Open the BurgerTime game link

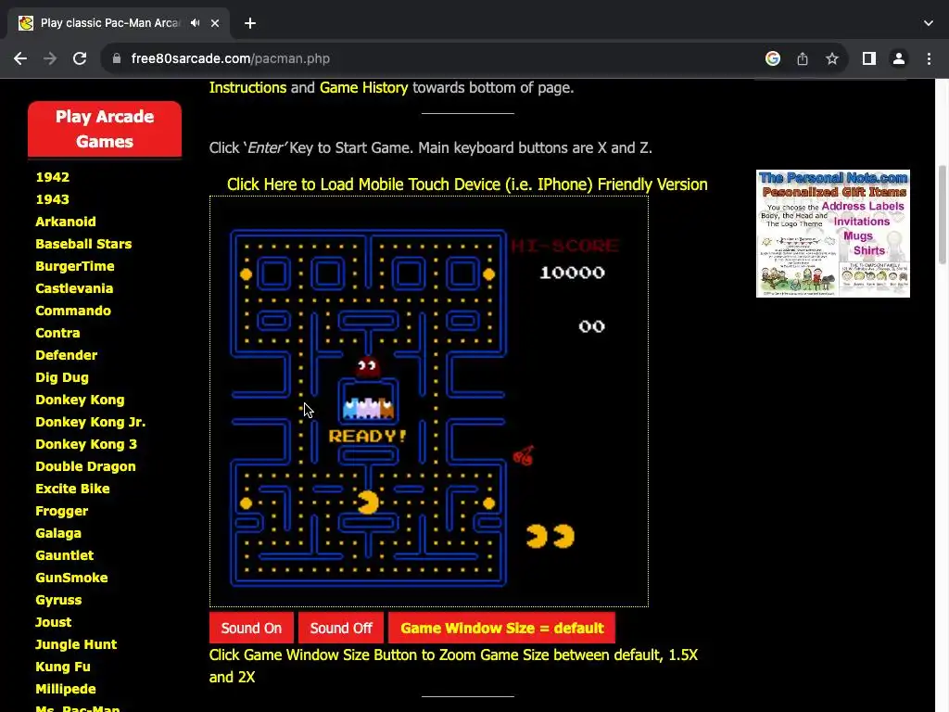pyautogui.click(x=75, y=266)
